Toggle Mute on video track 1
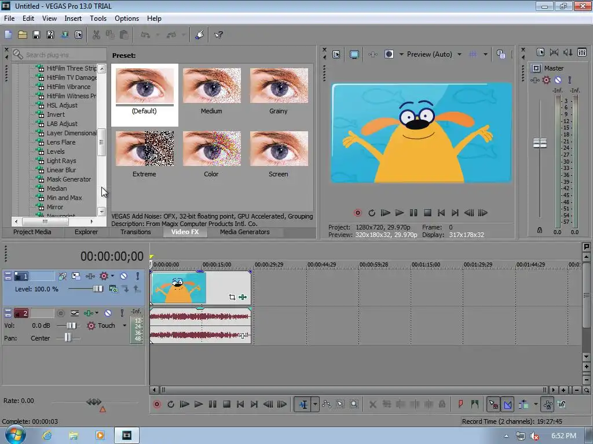Screen dimensions: 593x444 pyautogui.click(x=124, y=276)
